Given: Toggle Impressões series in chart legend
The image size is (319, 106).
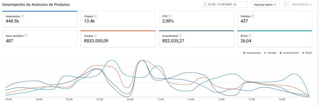Looking at the screenshot, I should click(x=252, y=53).
